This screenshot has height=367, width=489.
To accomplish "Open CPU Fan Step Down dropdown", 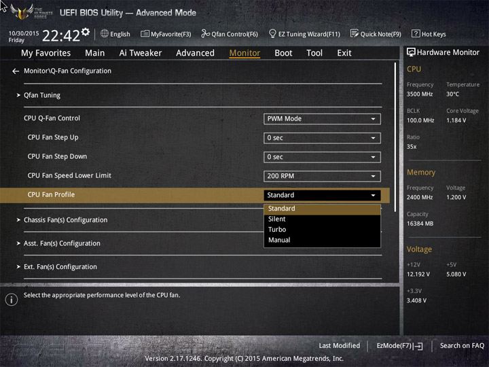I will (x=322, y=157).
